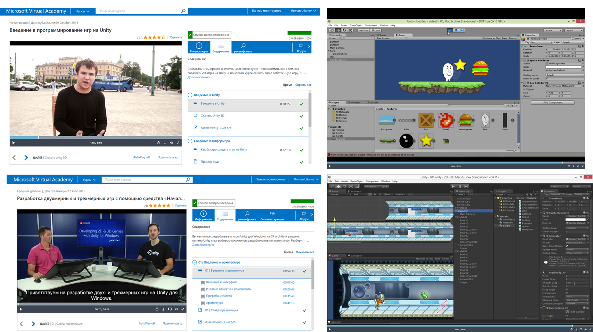The height and width of the screenshot is (332, 593).
Task: Collapse the 'Создание платформера' section
Action: [x=190, y=141]
